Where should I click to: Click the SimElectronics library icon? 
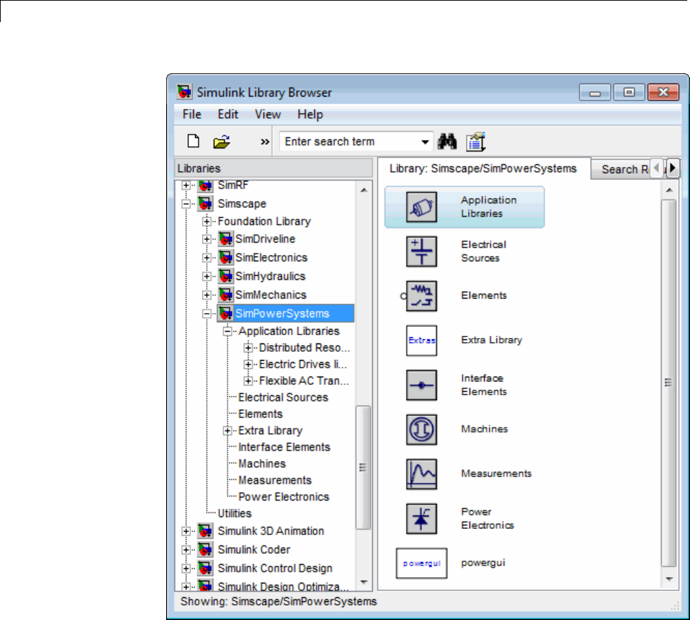click(x=225, y=258)
